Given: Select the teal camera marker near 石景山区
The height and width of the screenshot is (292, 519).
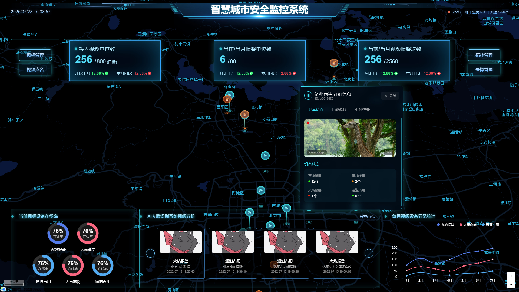Looking at the screenshot, I should [x=249, y=212].
